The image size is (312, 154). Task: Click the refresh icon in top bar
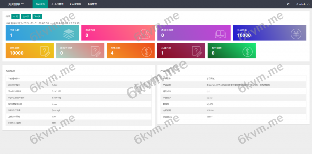click(x=288, y=4)
